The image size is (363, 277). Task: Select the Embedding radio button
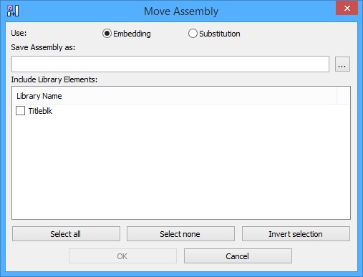point(107,34)
